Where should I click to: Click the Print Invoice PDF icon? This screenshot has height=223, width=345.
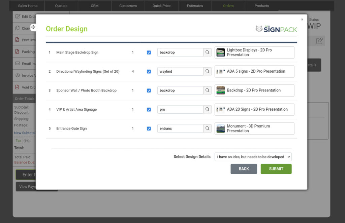click(17, 40)
